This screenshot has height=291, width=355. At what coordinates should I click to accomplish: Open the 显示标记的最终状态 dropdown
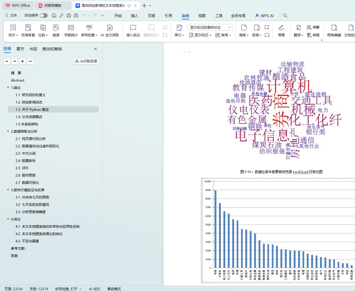210,27
